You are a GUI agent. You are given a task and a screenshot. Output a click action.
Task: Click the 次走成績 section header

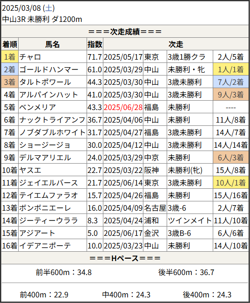pyautogui.click(x=125, y=32)
